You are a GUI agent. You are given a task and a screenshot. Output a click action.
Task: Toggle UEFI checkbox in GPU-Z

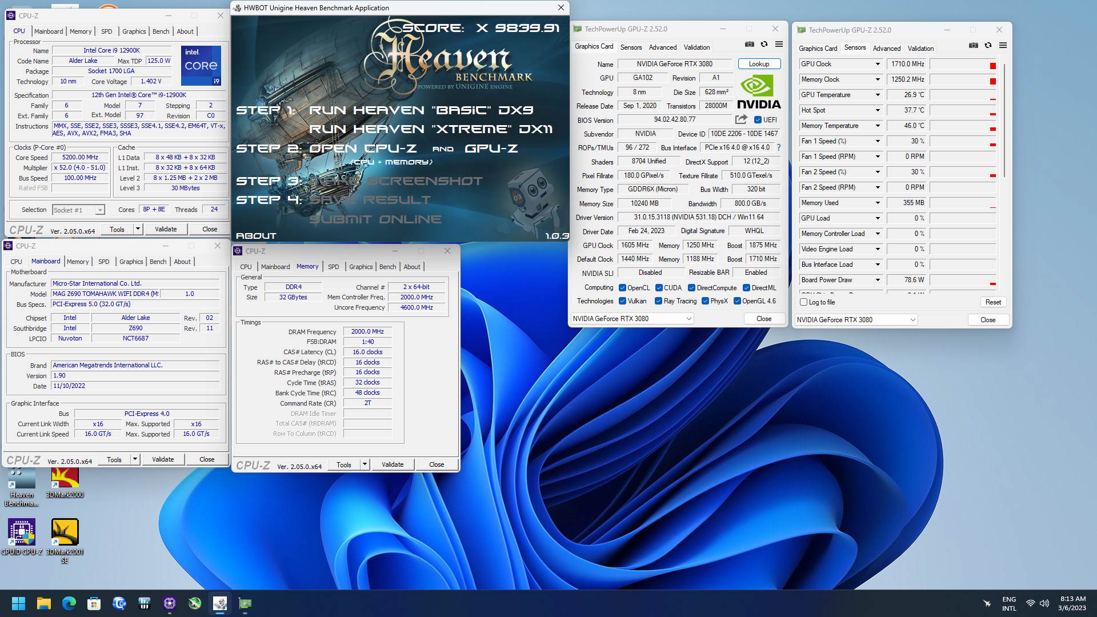point(758,120)
